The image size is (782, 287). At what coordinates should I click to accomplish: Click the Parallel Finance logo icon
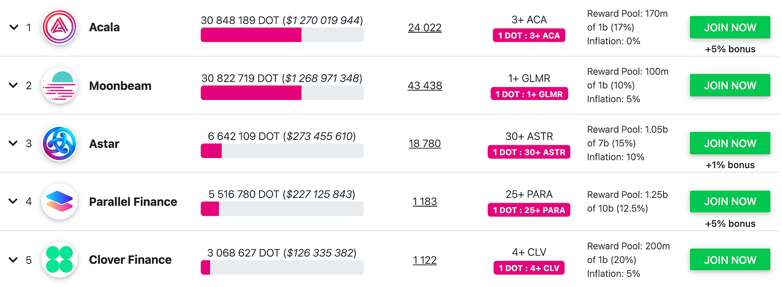(x=59, y=202)
